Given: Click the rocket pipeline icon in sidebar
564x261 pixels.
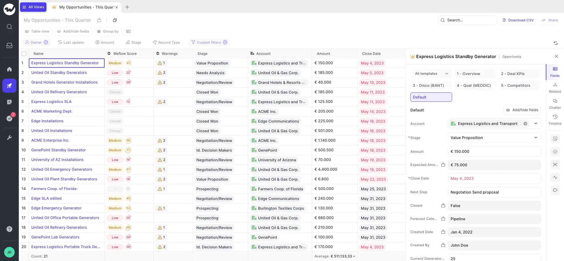Looking at the screenshot, I should 9,86.
